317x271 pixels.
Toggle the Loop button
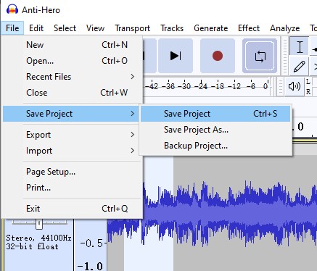(x=260, y=56)
